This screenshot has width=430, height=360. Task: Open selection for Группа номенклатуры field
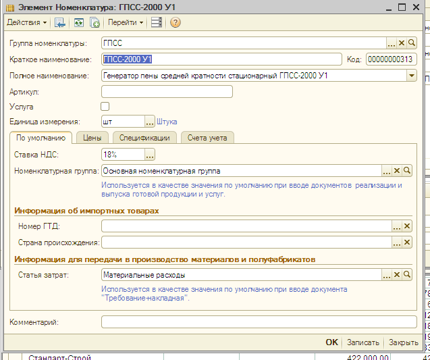(x=392, y=43)
